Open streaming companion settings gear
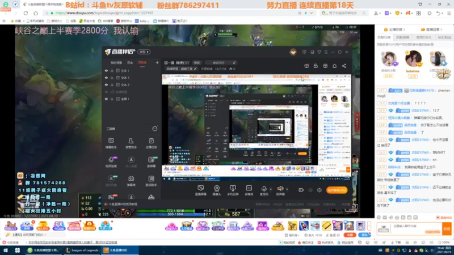Screen dimensions: 454x255 320,190
